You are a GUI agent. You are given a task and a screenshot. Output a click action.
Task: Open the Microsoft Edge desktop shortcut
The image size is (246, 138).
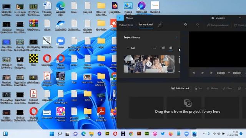61,8
